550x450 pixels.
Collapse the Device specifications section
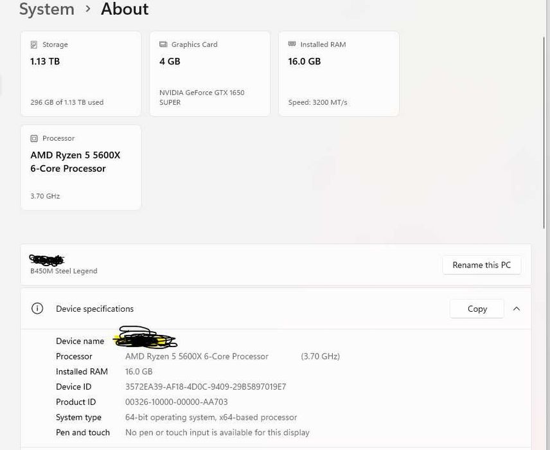click(517, 309)
